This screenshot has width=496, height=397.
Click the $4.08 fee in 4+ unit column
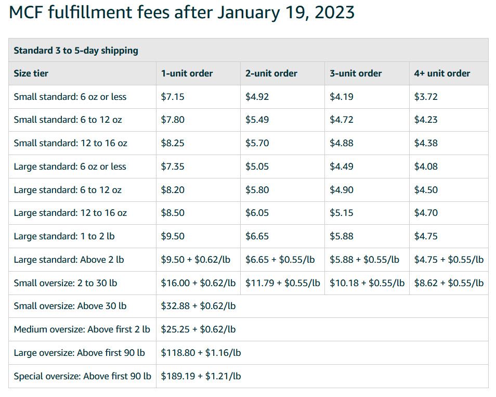426,167
